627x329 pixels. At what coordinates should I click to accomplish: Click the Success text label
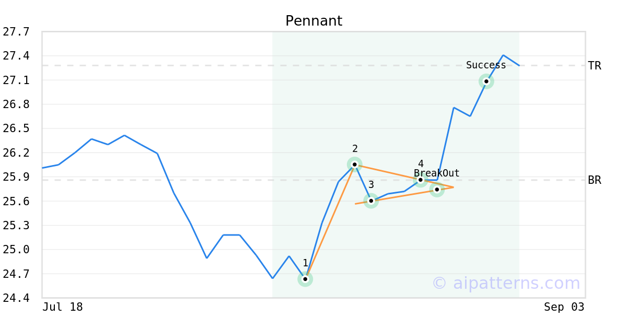click(486, 65)
